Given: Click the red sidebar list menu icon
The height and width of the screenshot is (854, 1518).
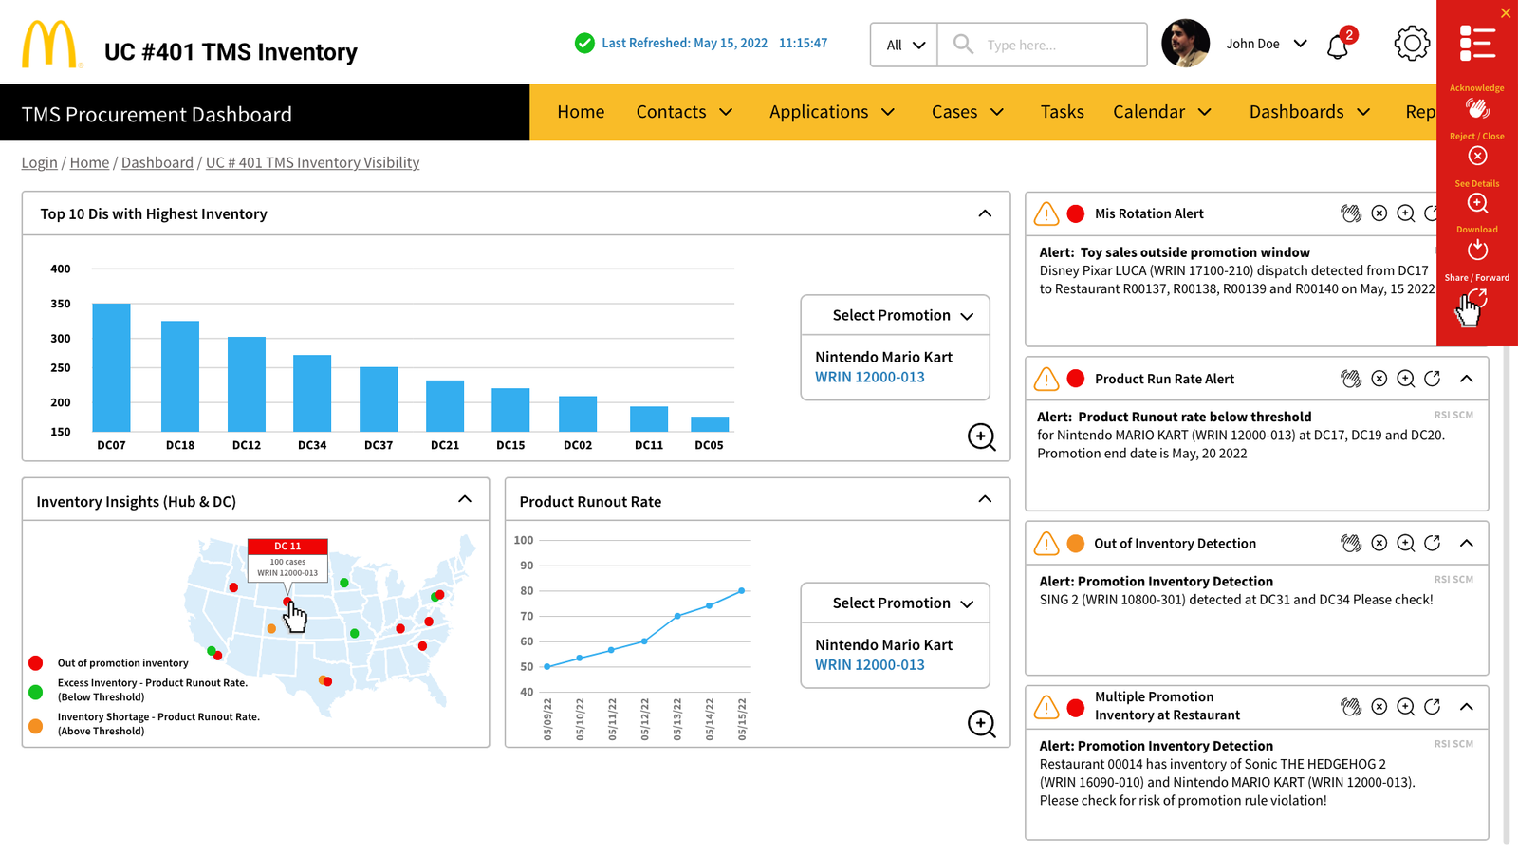Looking at the screenshot, I should [1477, 44].
